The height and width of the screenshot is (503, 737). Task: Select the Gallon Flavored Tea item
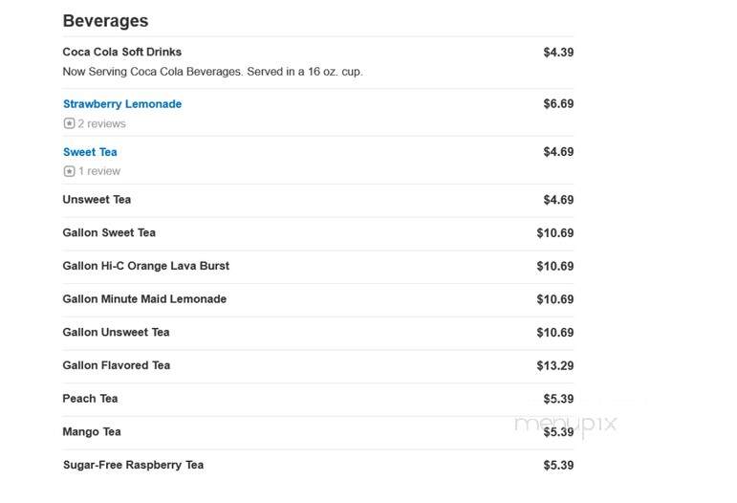pyautogui.click(x=116, y=365)
